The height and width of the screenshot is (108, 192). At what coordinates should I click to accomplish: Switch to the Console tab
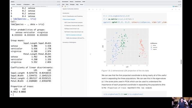click(13, 4)
